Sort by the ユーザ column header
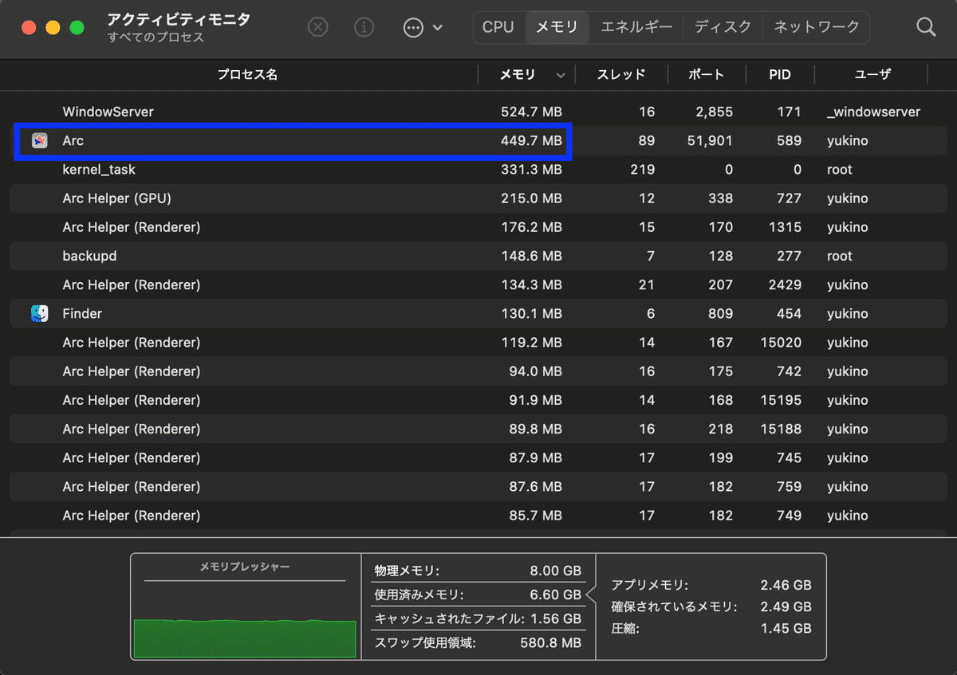957x675 pixels. (x=872, y=75)
